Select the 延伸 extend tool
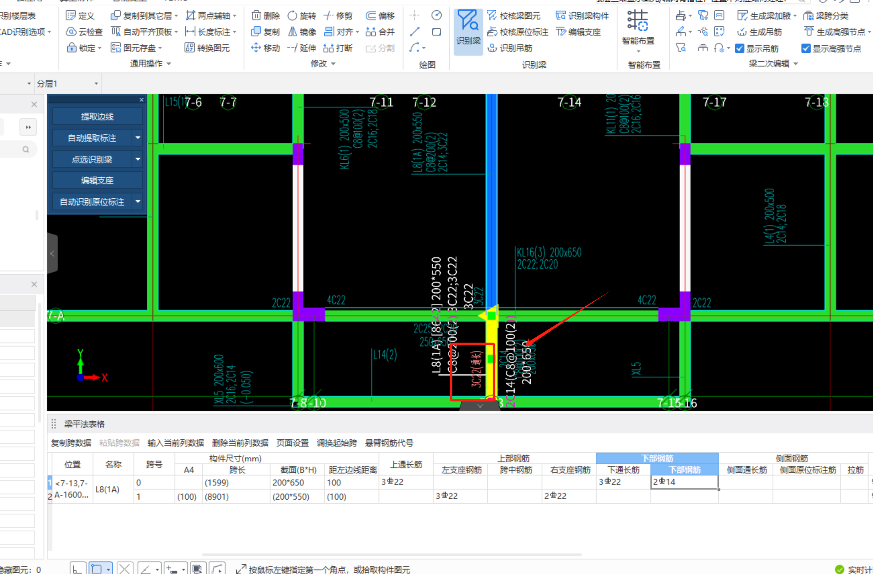This screenshot has height=574, width=873. (302, 48)
